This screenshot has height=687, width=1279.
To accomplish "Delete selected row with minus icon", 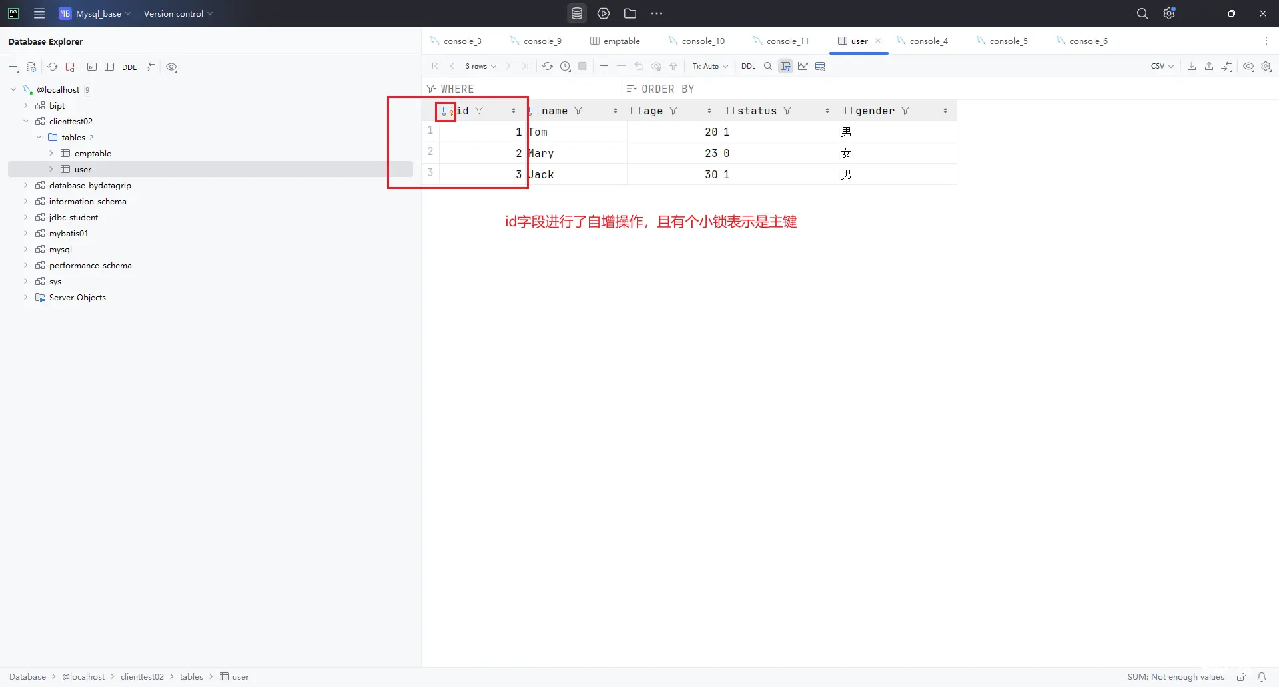I will click(621, 66).
